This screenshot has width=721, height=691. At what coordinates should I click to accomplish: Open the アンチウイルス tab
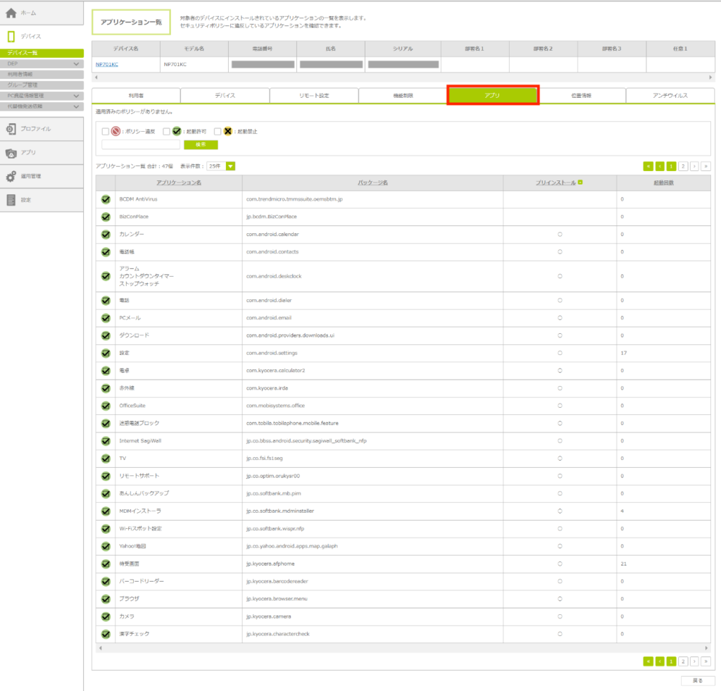[670, 95]
